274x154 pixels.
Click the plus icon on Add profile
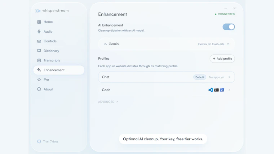click(214, 59)
